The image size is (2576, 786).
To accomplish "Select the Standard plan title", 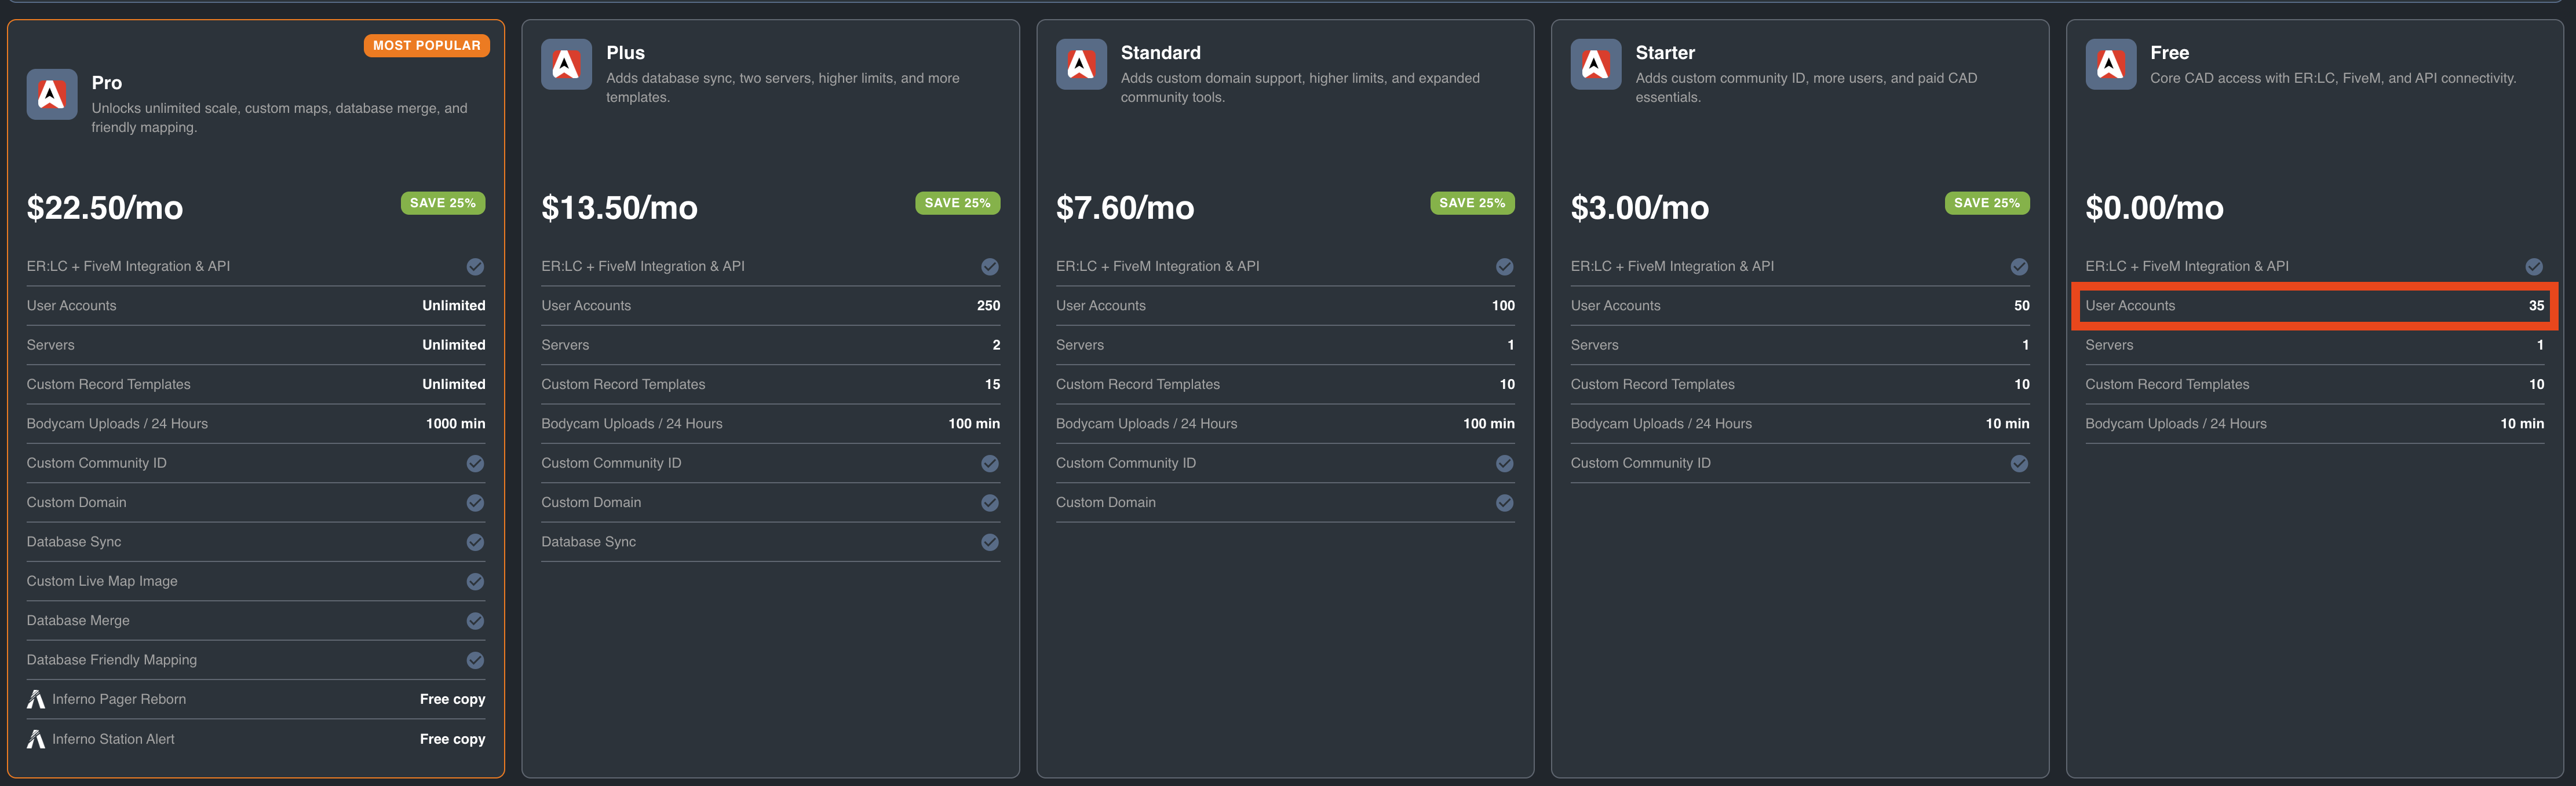I will (x=1160, y=53).
